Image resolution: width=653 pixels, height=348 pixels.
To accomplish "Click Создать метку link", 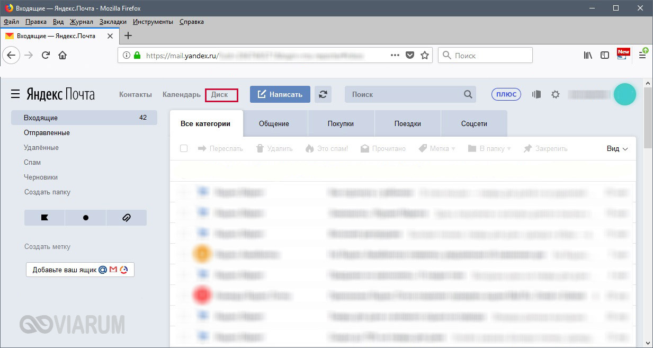I will [x=47, y=247].
